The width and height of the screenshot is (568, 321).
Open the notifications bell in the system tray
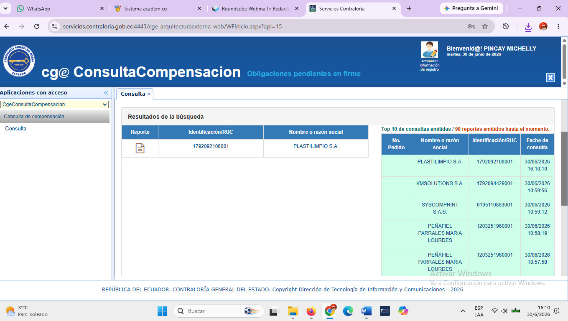[x=557, y=311]
